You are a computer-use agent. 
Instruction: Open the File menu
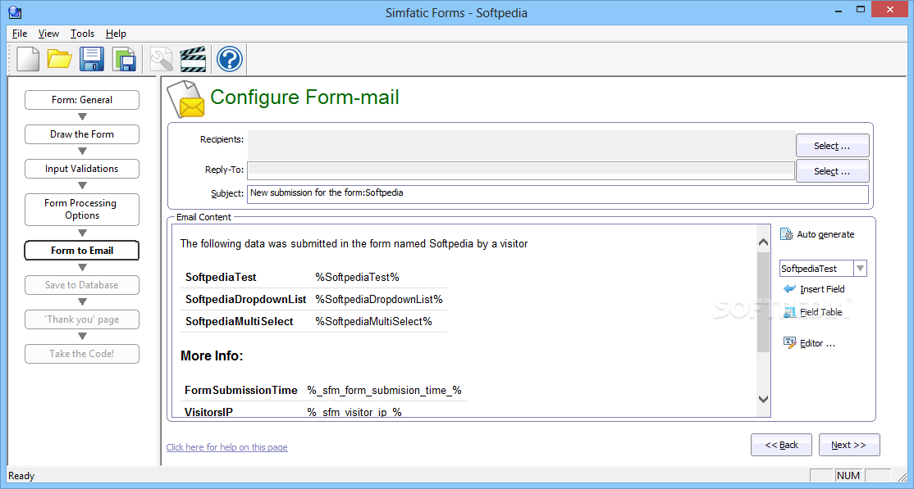(x=19, y=34)
